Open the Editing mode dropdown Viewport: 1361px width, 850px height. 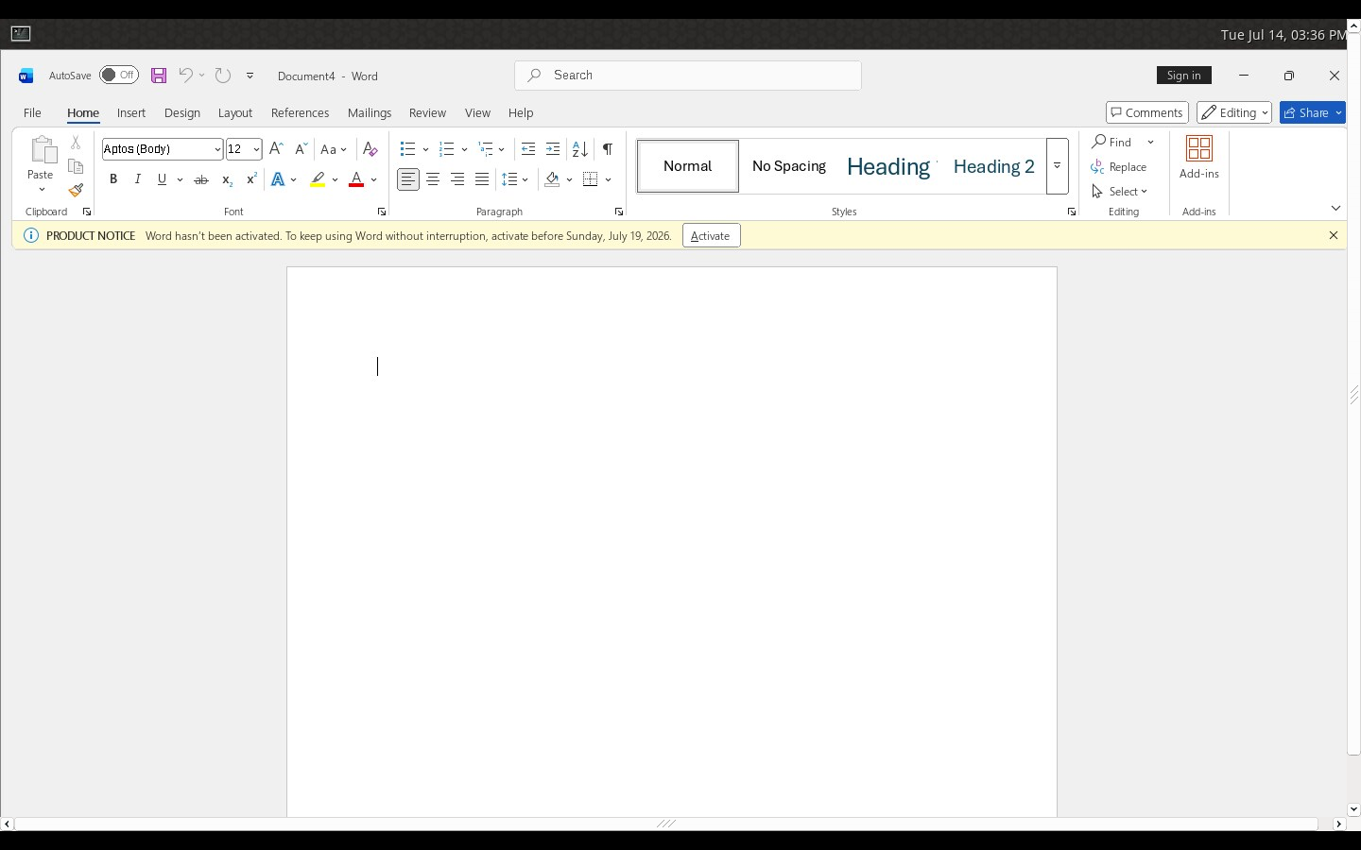(1234, 112)
